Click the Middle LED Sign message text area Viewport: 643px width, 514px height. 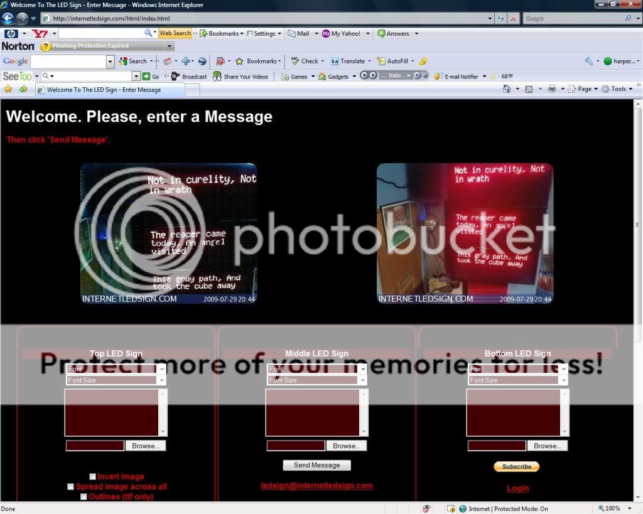coord(313,412)
